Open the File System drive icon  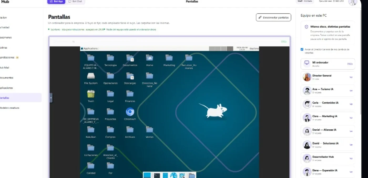(91, 76)
